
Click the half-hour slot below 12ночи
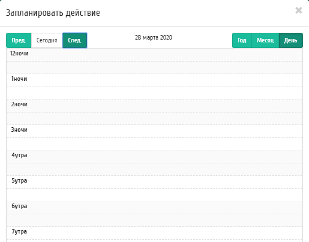point(155,68)
